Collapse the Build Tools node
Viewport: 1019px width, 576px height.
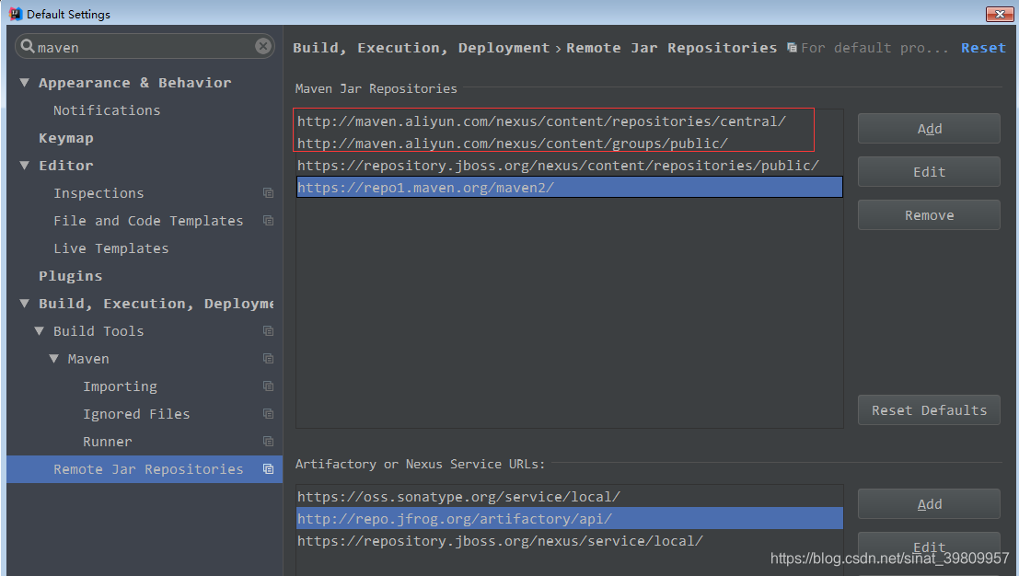(39, 331)
